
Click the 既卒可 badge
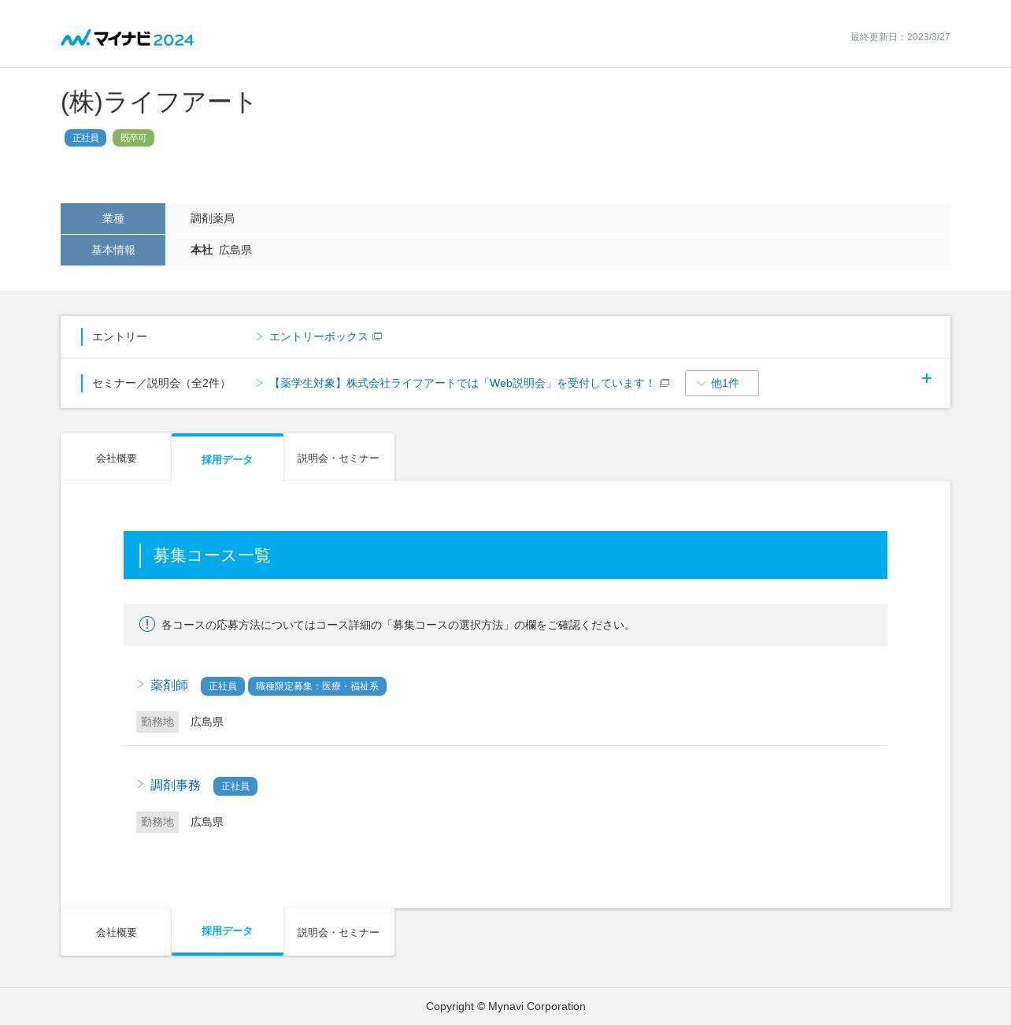click(133, 138)
